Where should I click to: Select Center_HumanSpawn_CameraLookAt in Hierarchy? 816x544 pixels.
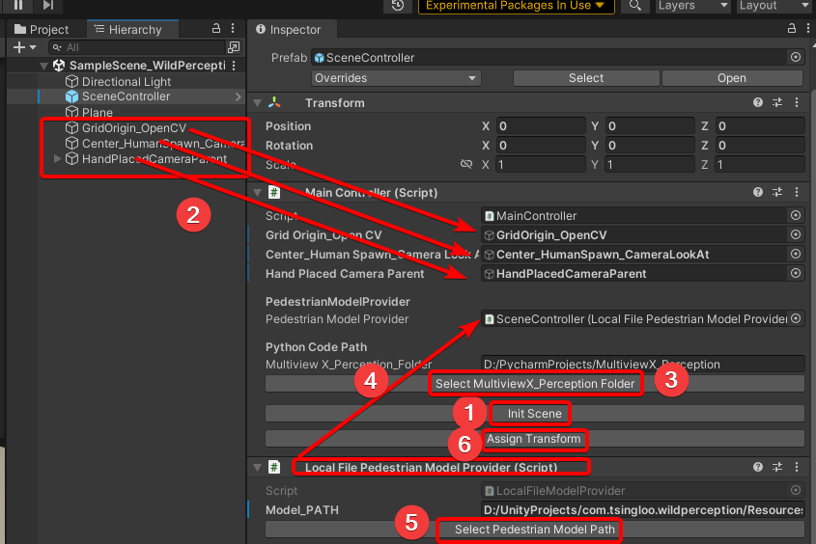pyautogui.click(x=163, y=144)
